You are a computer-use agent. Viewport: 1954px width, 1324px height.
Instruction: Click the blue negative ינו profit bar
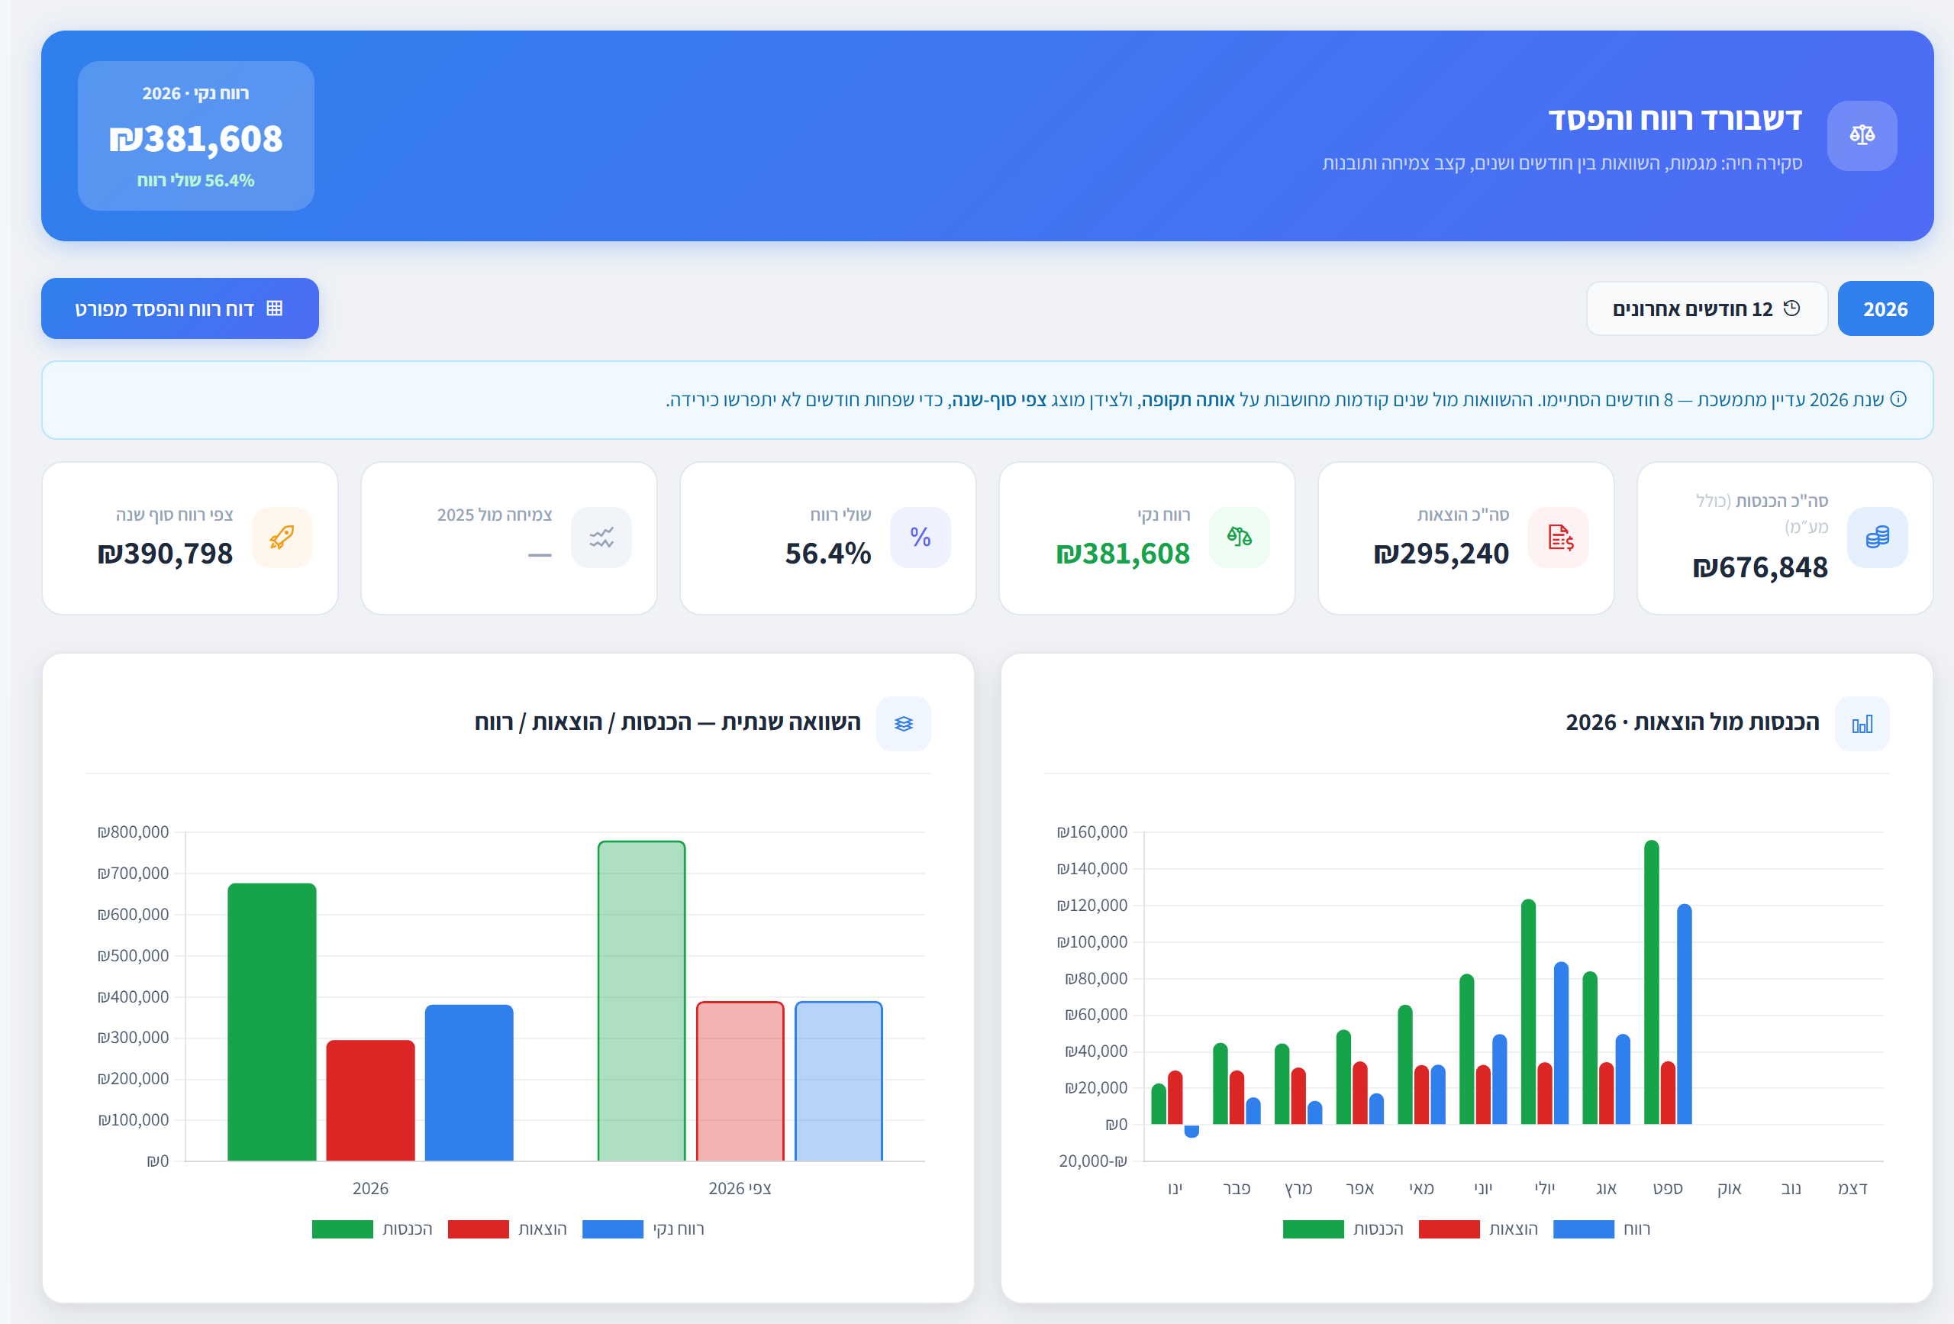pos(1191,1132)
